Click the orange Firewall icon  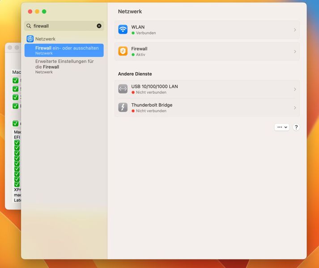coord(123,51)
